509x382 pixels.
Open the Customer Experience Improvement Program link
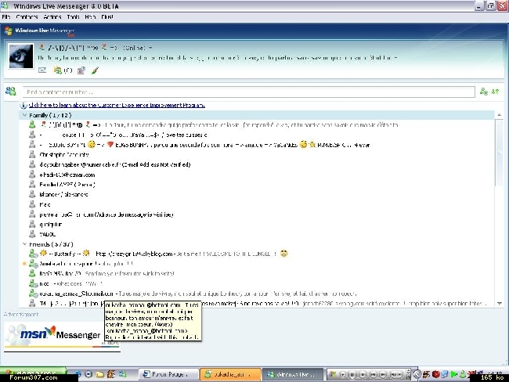click(117, 105)
